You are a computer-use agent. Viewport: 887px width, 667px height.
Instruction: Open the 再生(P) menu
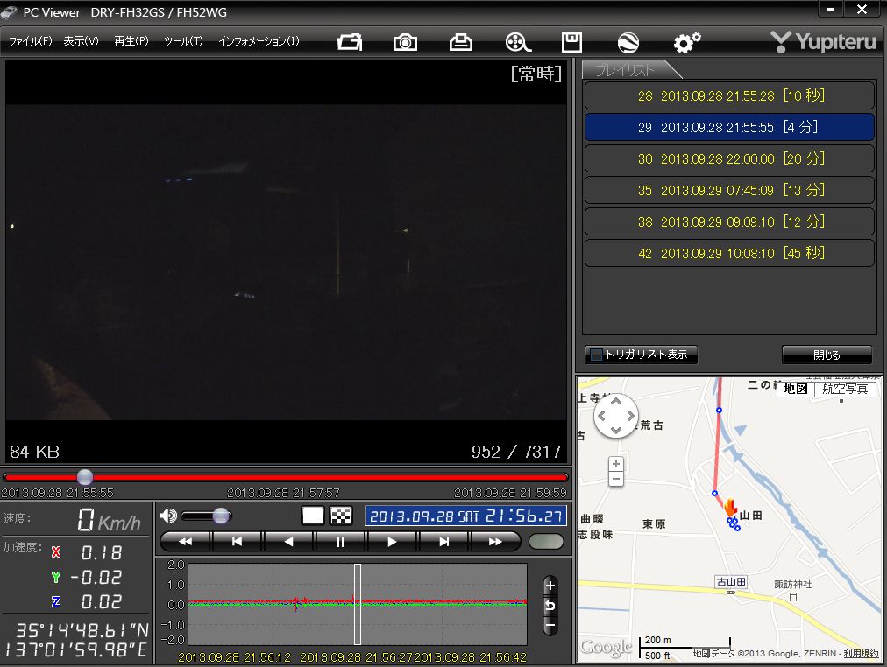point(131,41)
